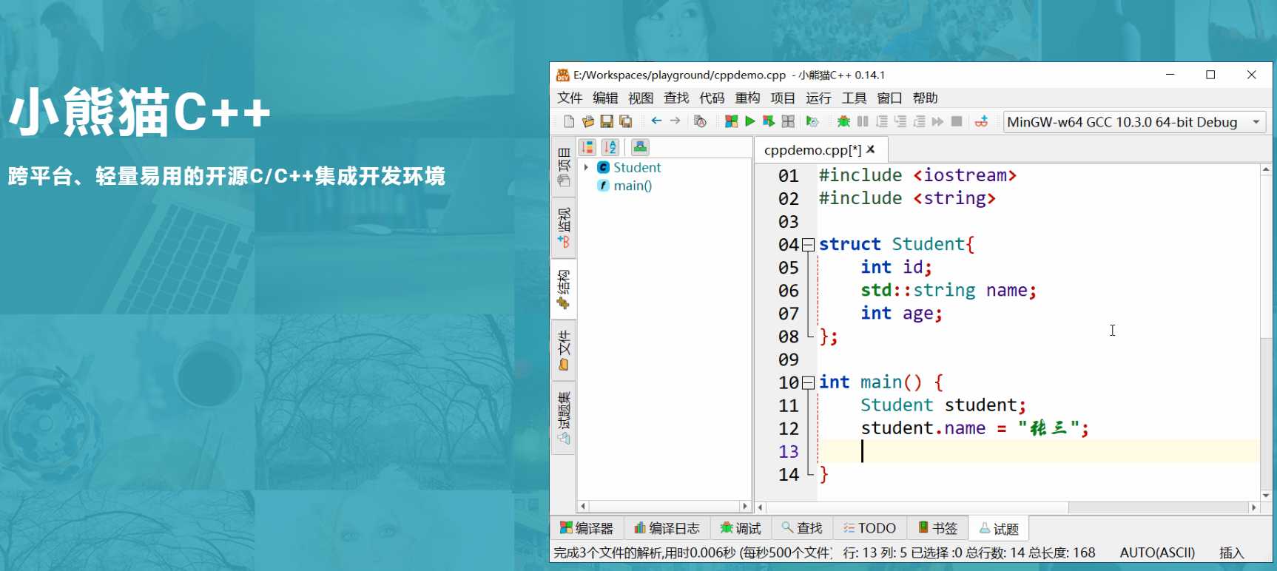Navigate back with the blue left arrow

(x=656, y=121)
